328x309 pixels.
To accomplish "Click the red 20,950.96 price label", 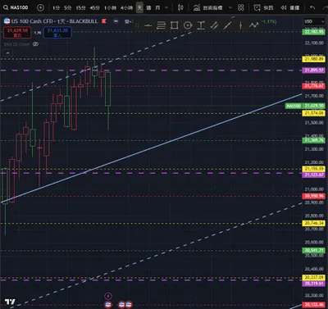I will tap(314, 196).
